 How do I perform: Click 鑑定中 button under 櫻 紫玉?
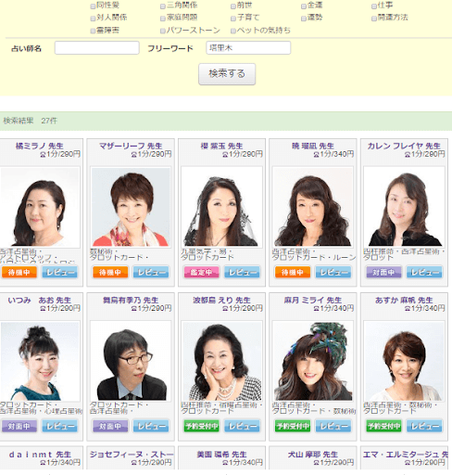[x=201, y=272]
